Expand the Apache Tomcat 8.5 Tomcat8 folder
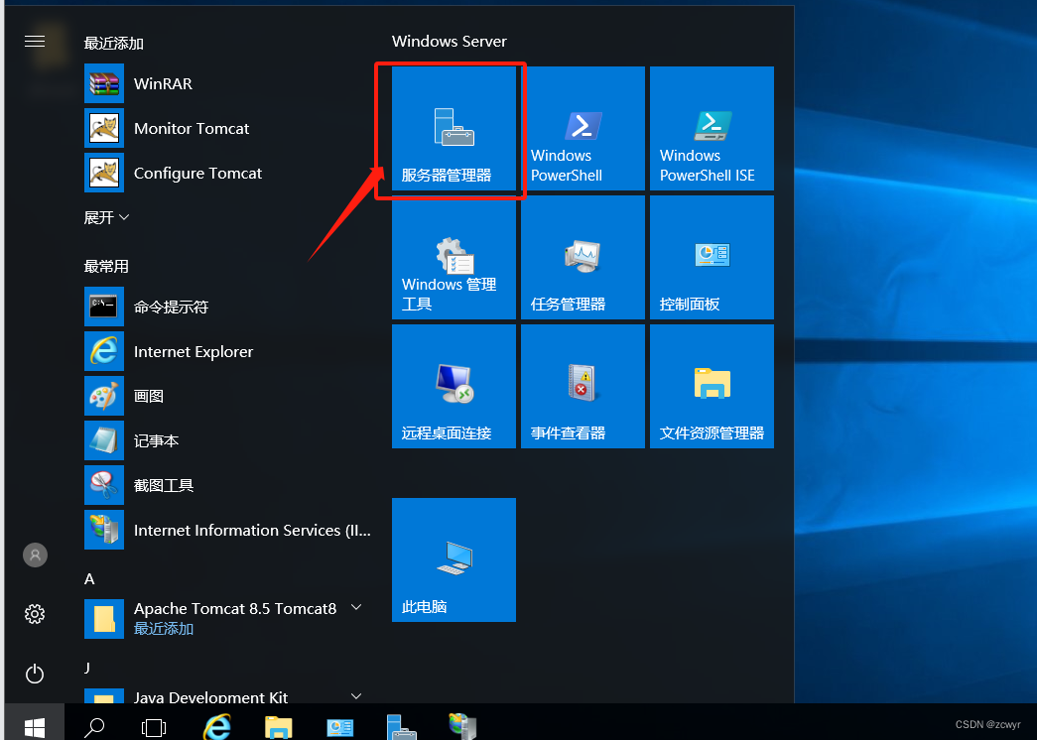The image size is (1037, 740). (228, 618)
